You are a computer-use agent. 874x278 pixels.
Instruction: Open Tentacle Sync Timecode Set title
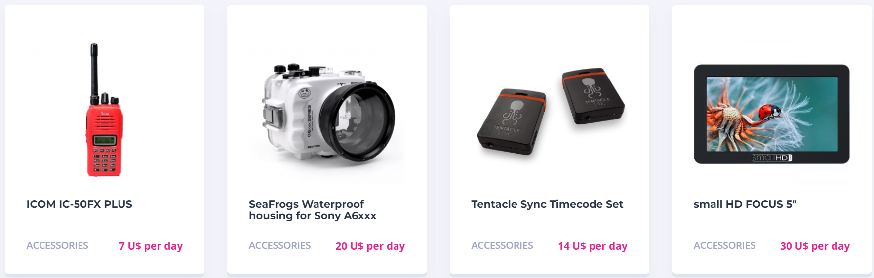coord(547,204)
